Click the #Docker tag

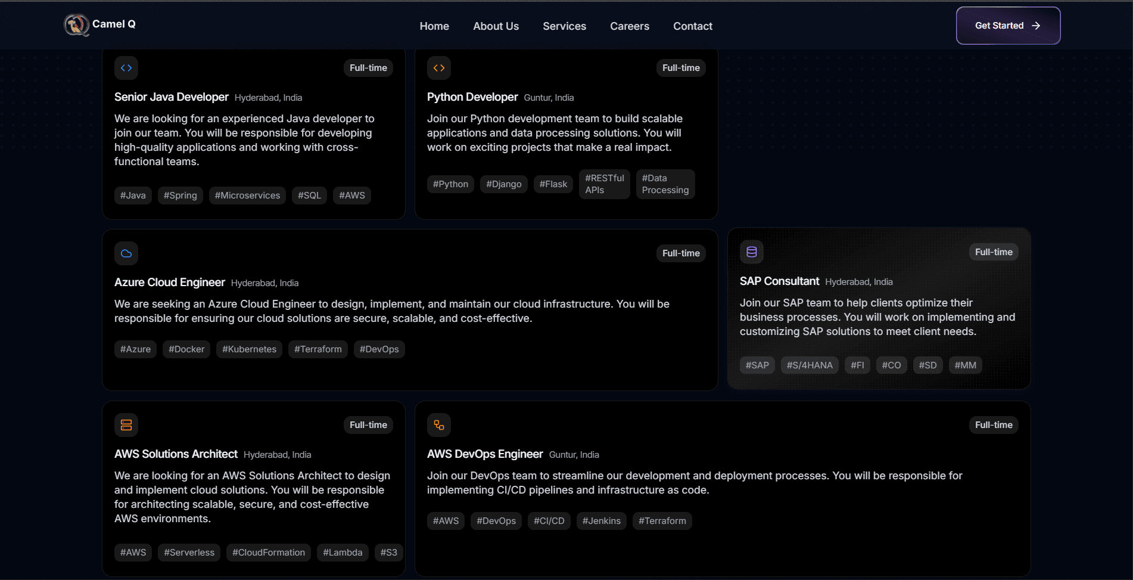pyautogui.click(x=186, y=349)
